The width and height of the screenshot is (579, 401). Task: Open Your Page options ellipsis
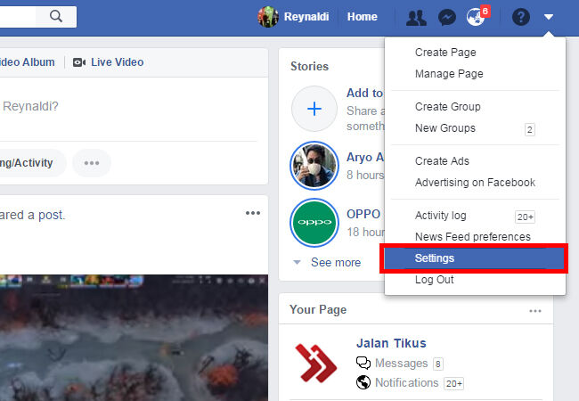(x=535, y=311)
